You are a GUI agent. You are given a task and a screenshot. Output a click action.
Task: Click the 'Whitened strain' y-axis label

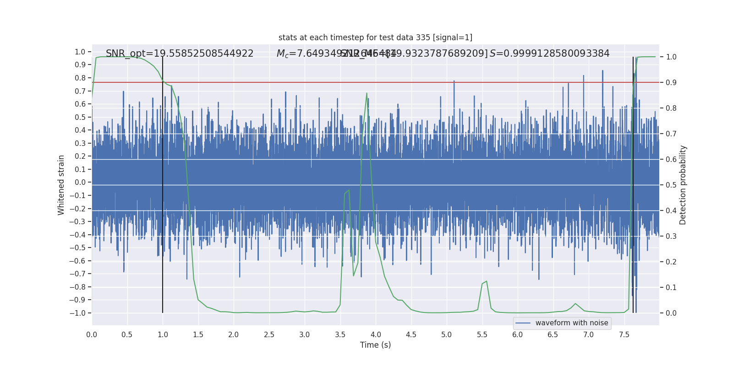[61, 185]
